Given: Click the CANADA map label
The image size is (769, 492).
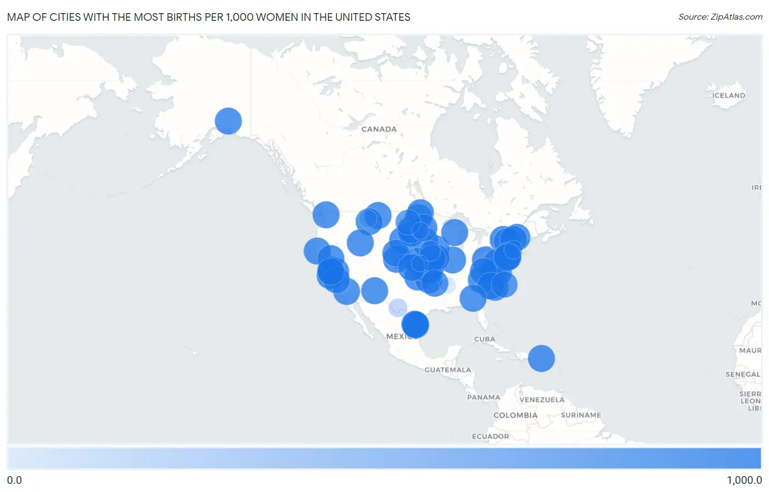Looking at the screenshot, I should [379, 129].
